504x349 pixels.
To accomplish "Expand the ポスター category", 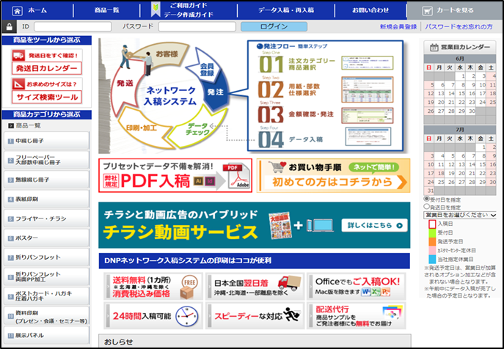I will (47, 238).
